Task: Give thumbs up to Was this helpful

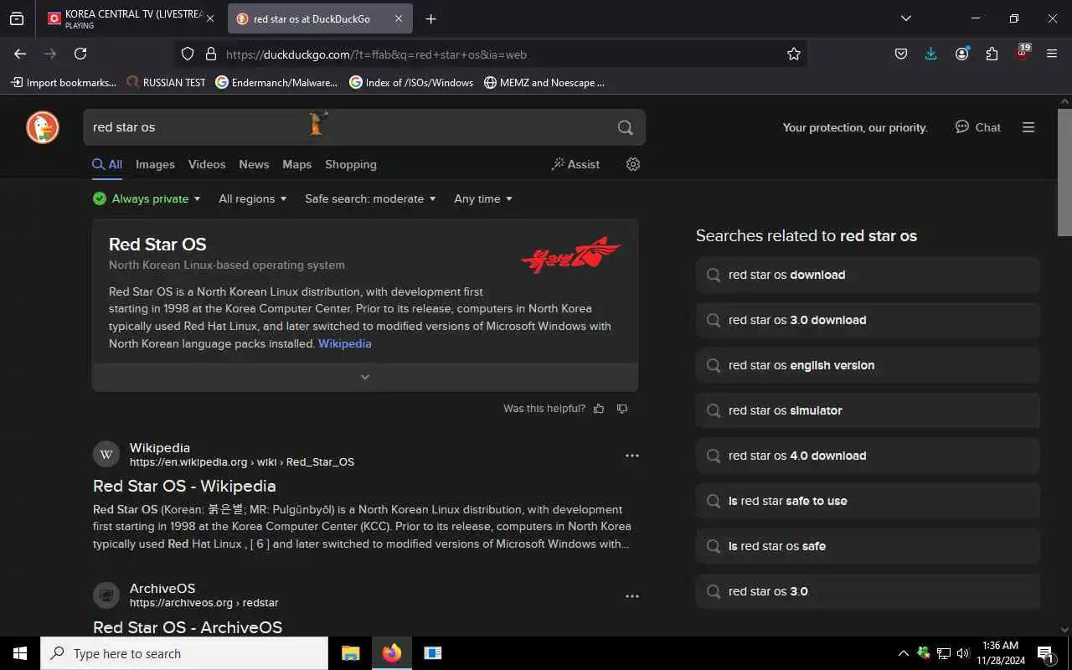Action: 599,409
